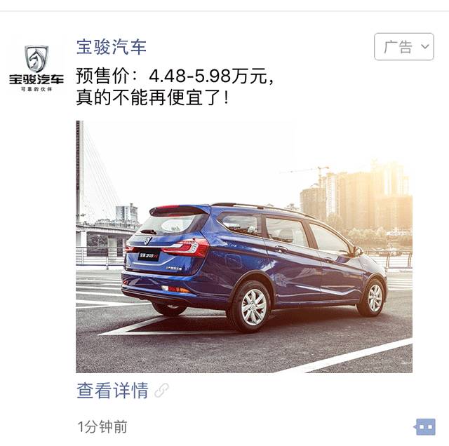Click the car's rear window in photo
Viewport: 449px width, 446px height.
pos(172,224)
